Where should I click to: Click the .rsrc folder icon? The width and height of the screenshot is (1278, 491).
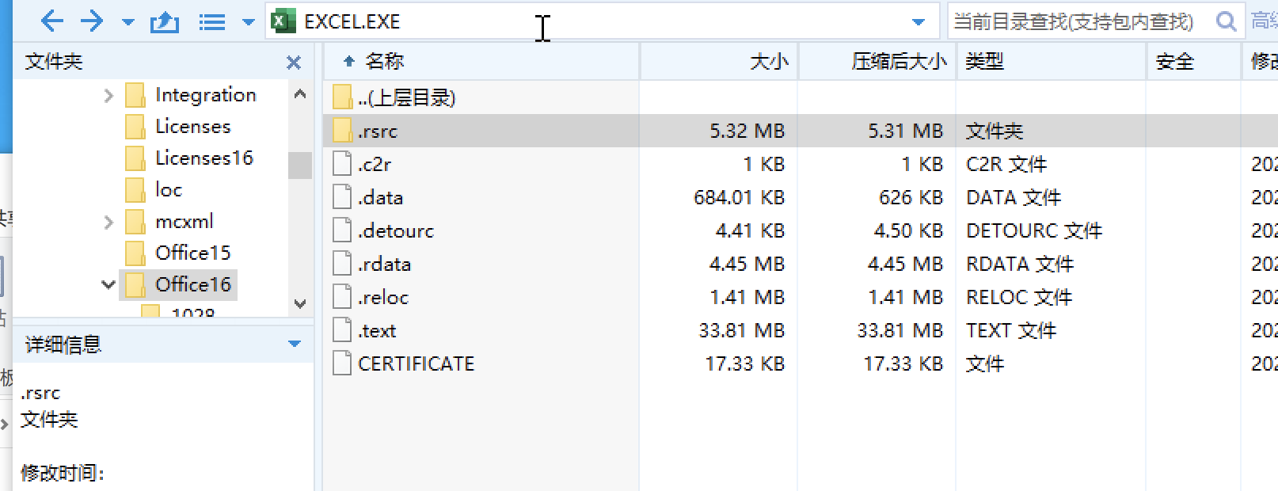tap(342, 131)
